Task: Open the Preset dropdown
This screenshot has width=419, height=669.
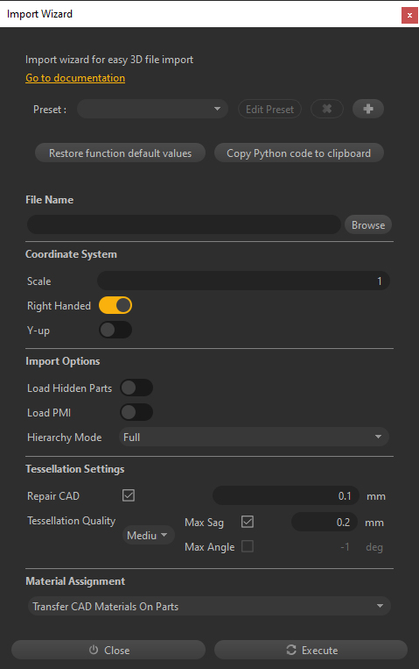Action: pyautogui.click(x=152, y=109)
